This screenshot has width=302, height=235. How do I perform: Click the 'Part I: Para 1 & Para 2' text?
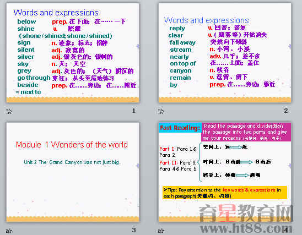coord(178,152)
